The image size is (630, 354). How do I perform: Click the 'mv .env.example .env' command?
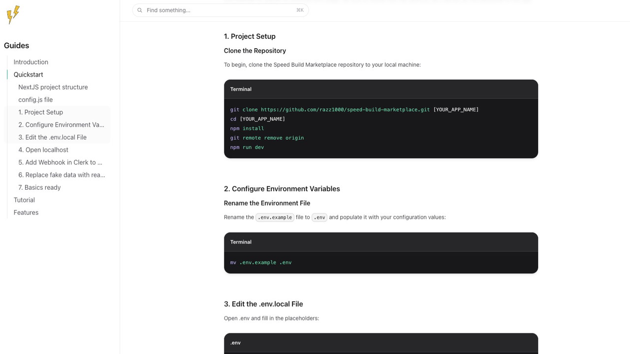click(x=261, y=263)
